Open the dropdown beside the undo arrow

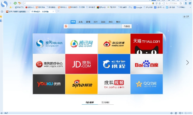click(22, 3)
